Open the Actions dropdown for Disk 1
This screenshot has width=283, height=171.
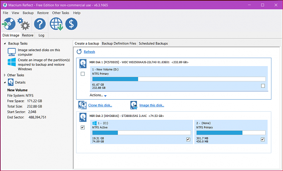click(98, 95)
